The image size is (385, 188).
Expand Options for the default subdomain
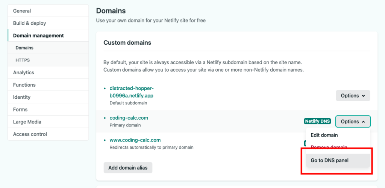tap(353, 96)
